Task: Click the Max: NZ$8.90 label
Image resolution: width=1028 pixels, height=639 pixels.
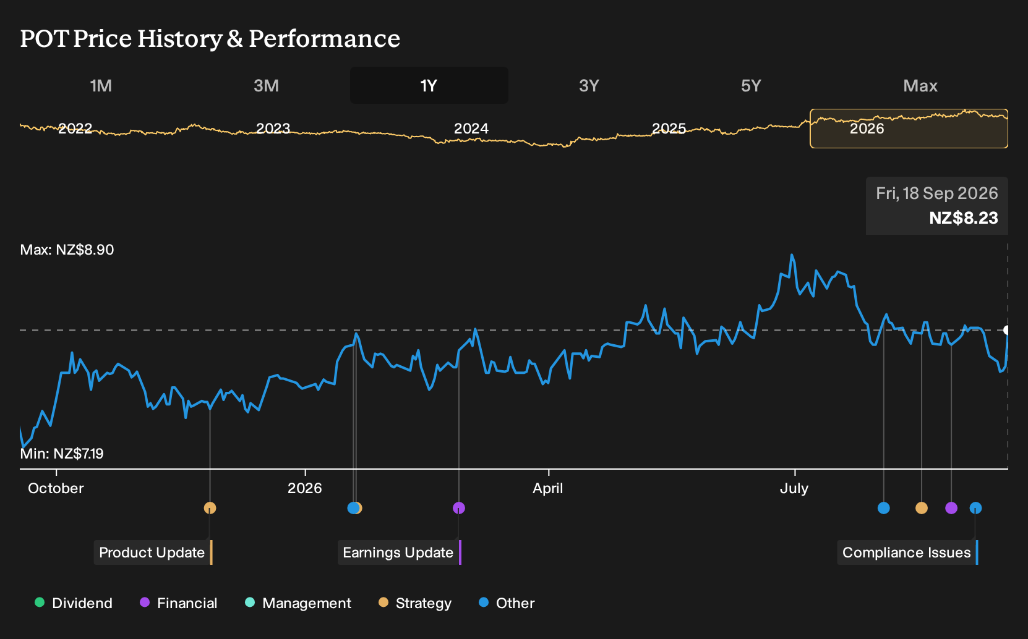Action: [67, 250]
